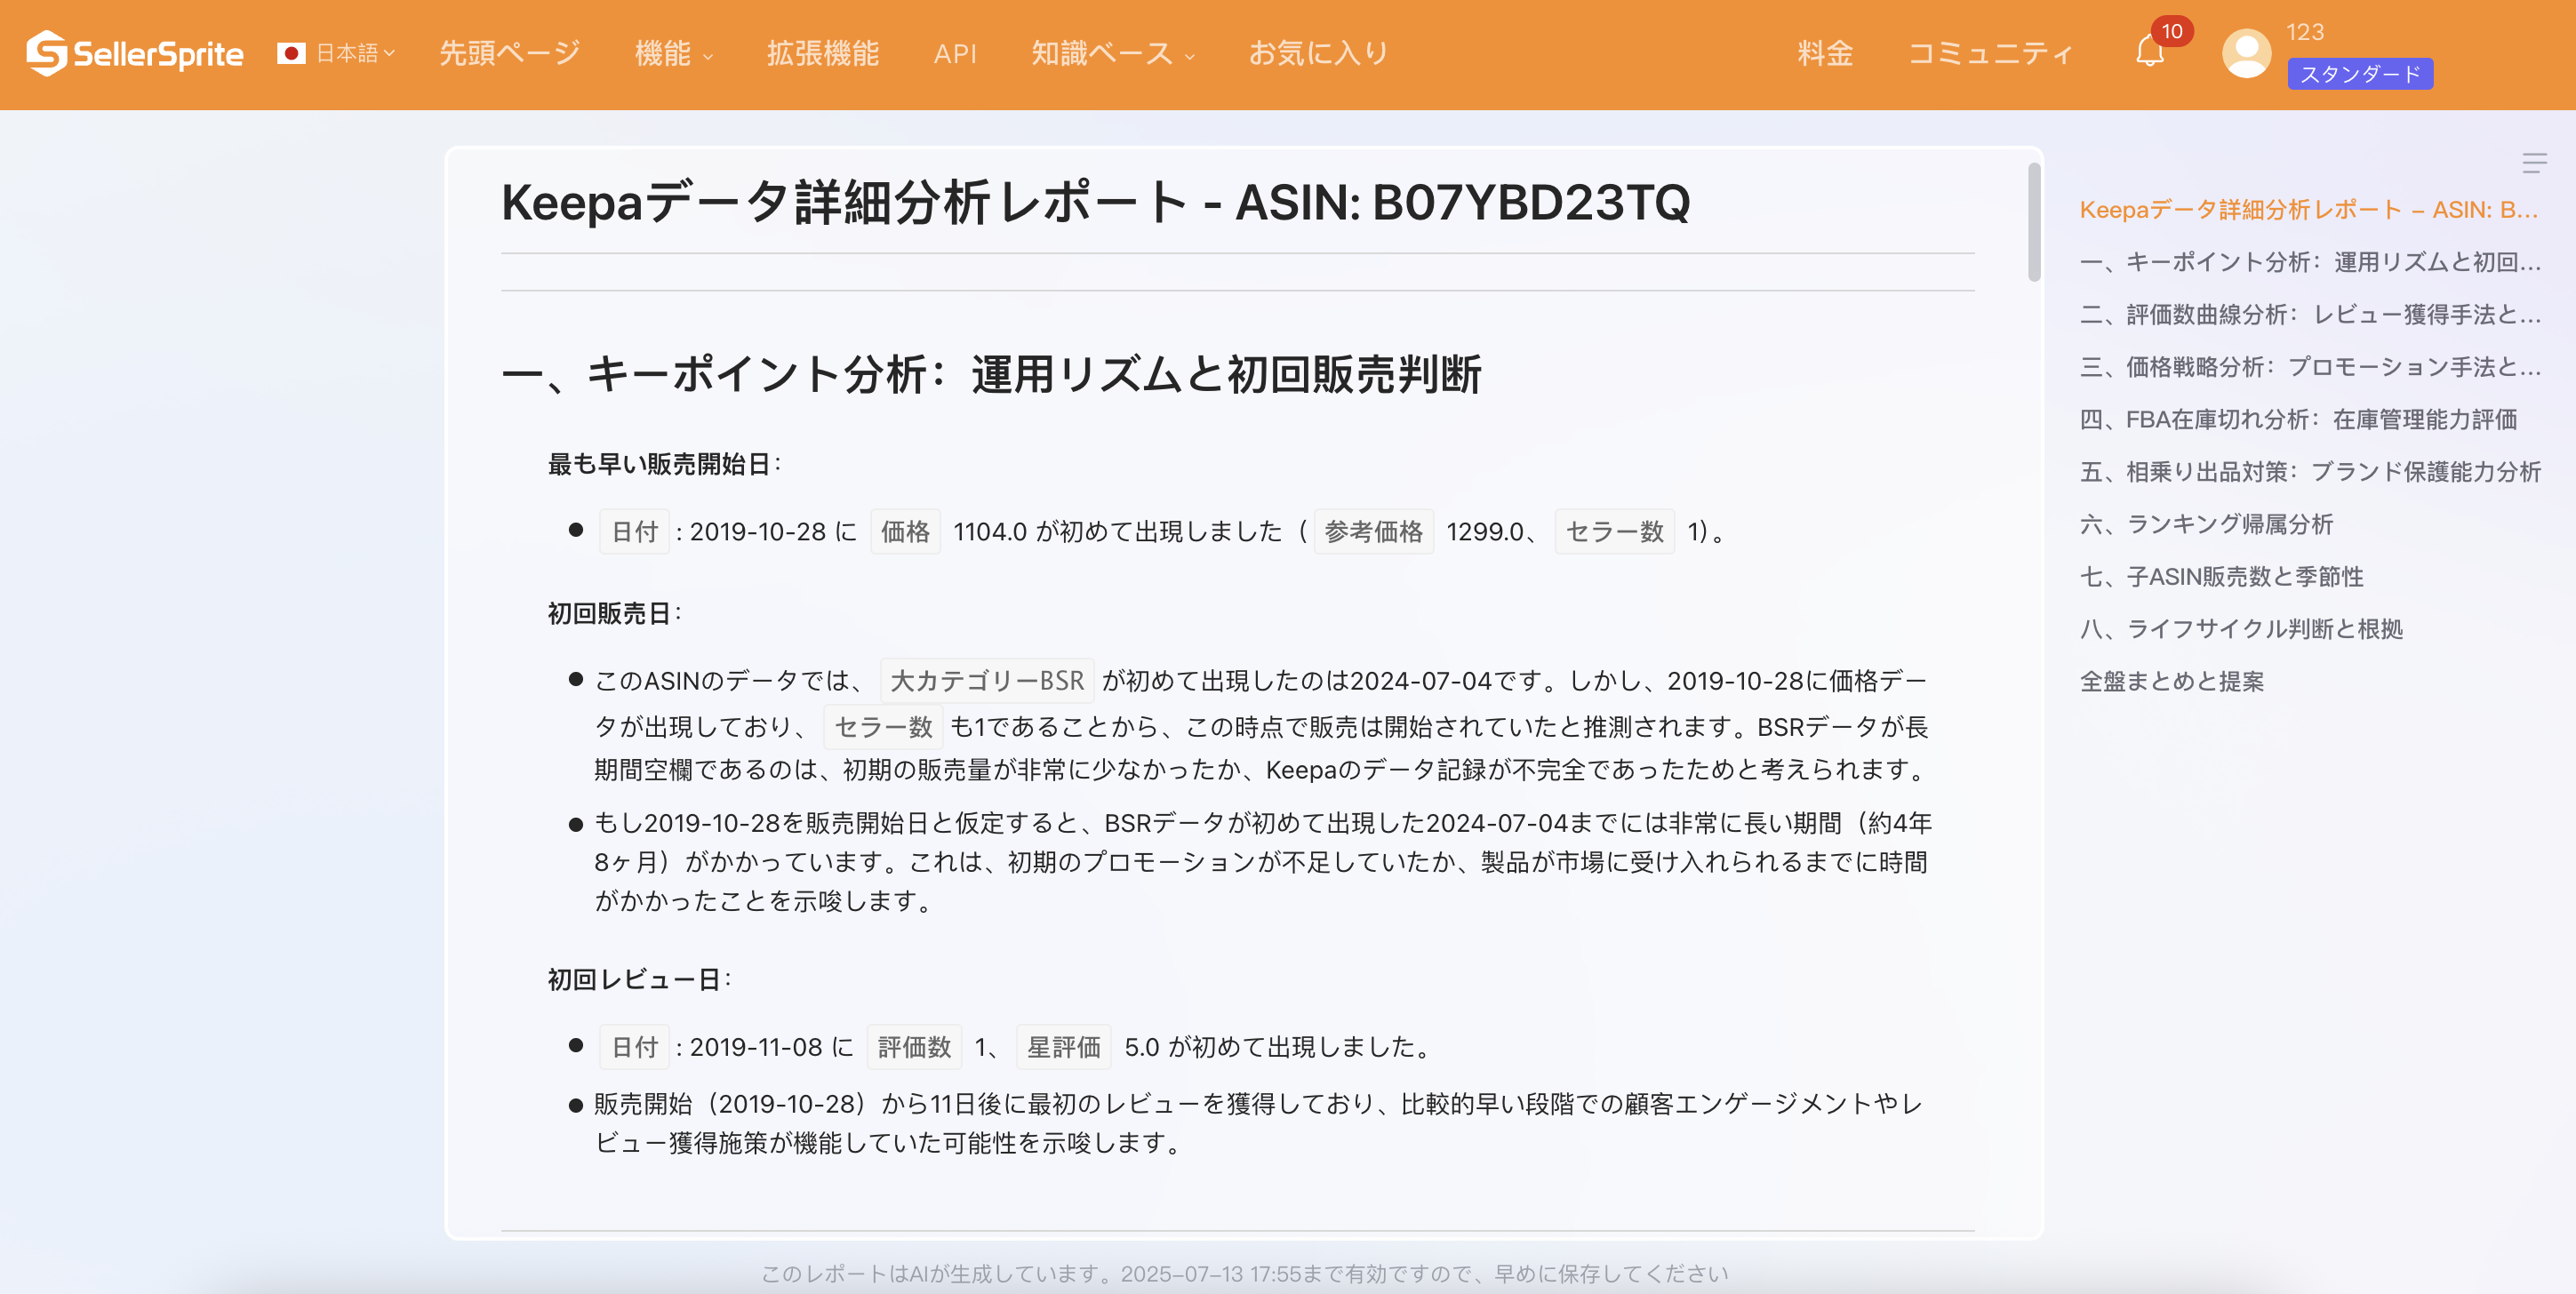Jump to 七、子ASIN販売数と季節性 outline entry
The width and height of the screenshot is (2576, 1294).
click(x=2222, y=576)
